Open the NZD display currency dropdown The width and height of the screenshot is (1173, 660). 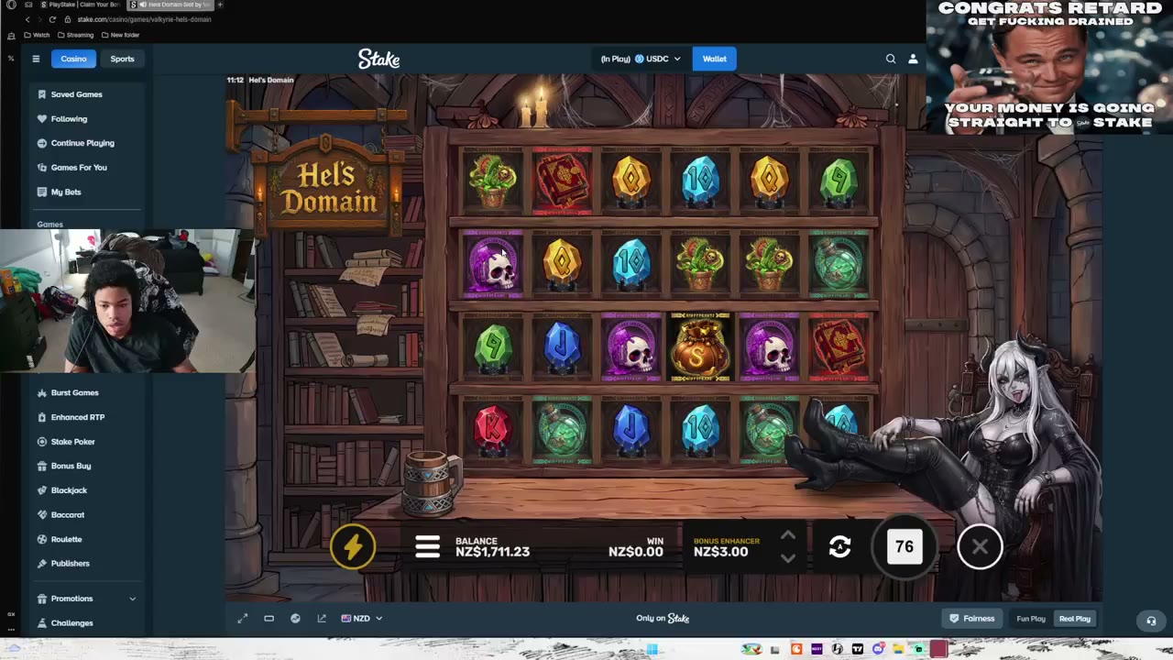[362, 619]
